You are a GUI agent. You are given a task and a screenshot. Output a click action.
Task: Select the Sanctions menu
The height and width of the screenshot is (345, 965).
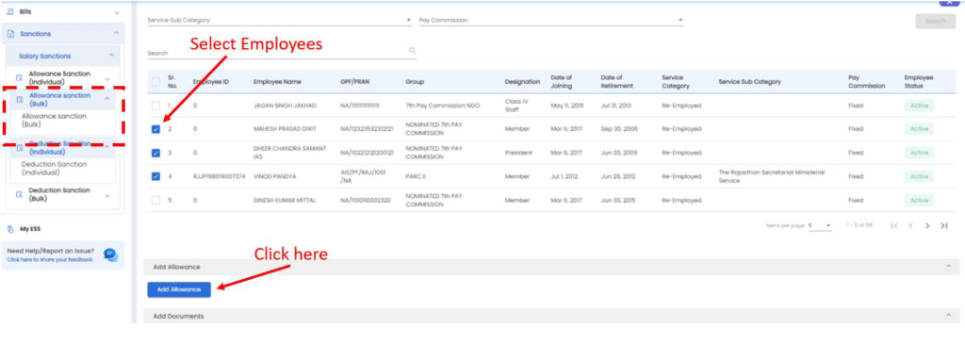point(35,34)
